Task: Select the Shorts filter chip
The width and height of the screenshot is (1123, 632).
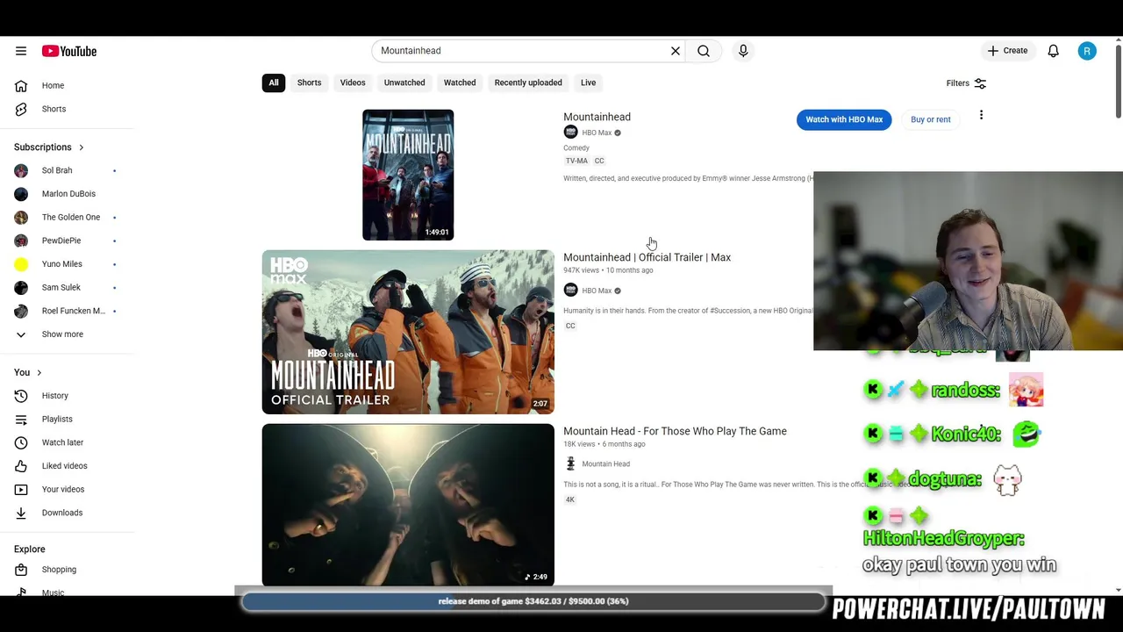Action: [x=309, y=83]
